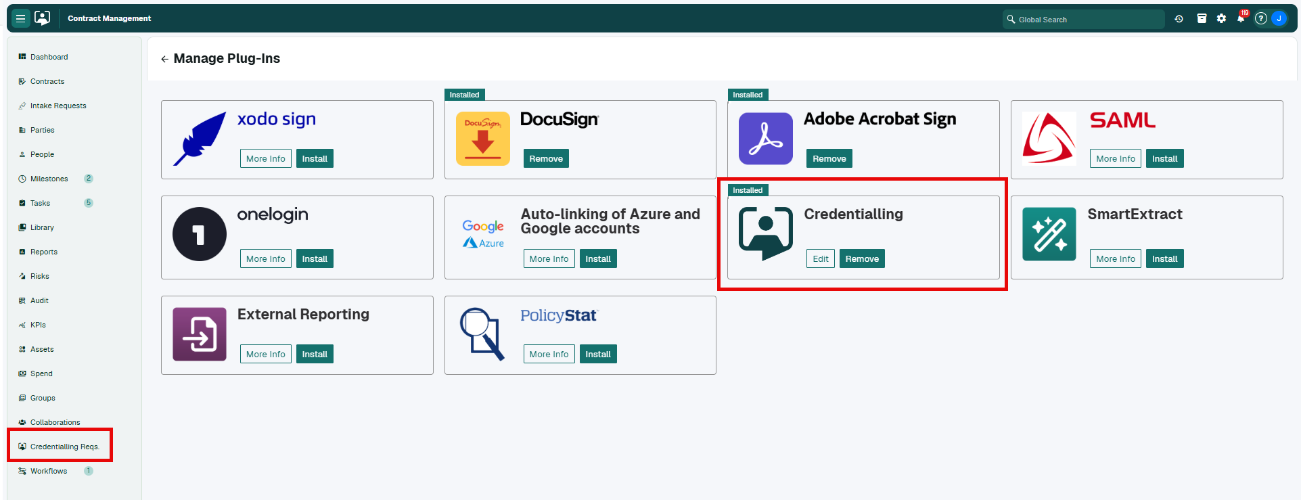Go back using the arrow beside Manage Plug-Ins
The width and height of the screenshot is (1301, 500).
pos(164,59)
